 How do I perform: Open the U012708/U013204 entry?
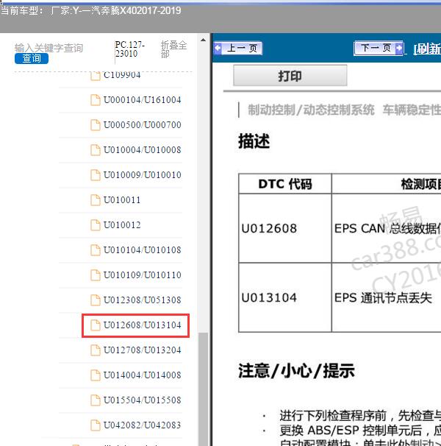[x=142, y=350]
